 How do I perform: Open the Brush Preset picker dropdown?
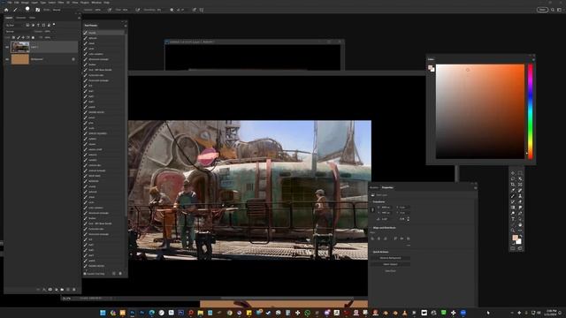tap(27, 10)
